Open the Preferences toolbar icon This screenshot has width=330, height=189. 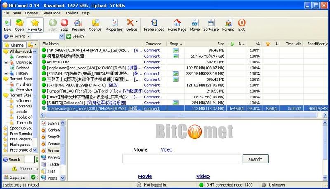[x=154, y=23]
